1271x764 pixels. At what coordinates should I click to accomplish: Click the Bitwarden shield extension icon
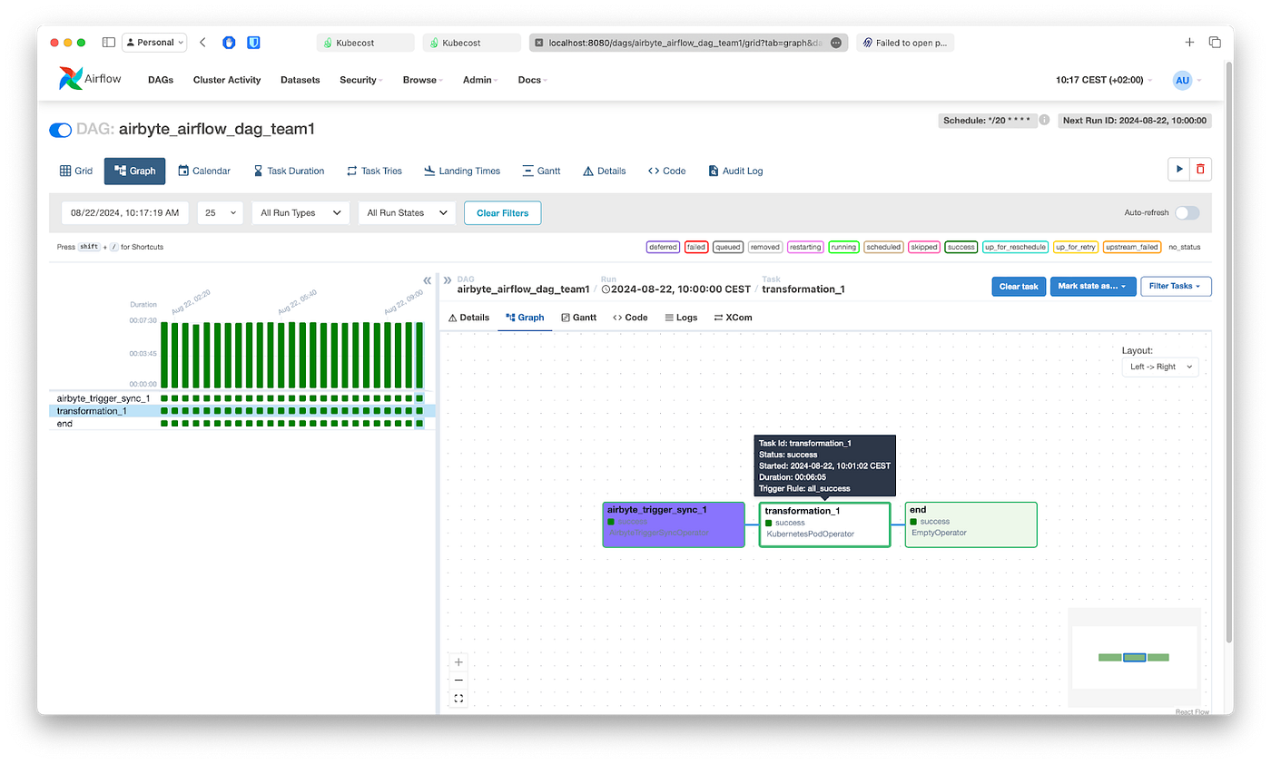[254, 42]
